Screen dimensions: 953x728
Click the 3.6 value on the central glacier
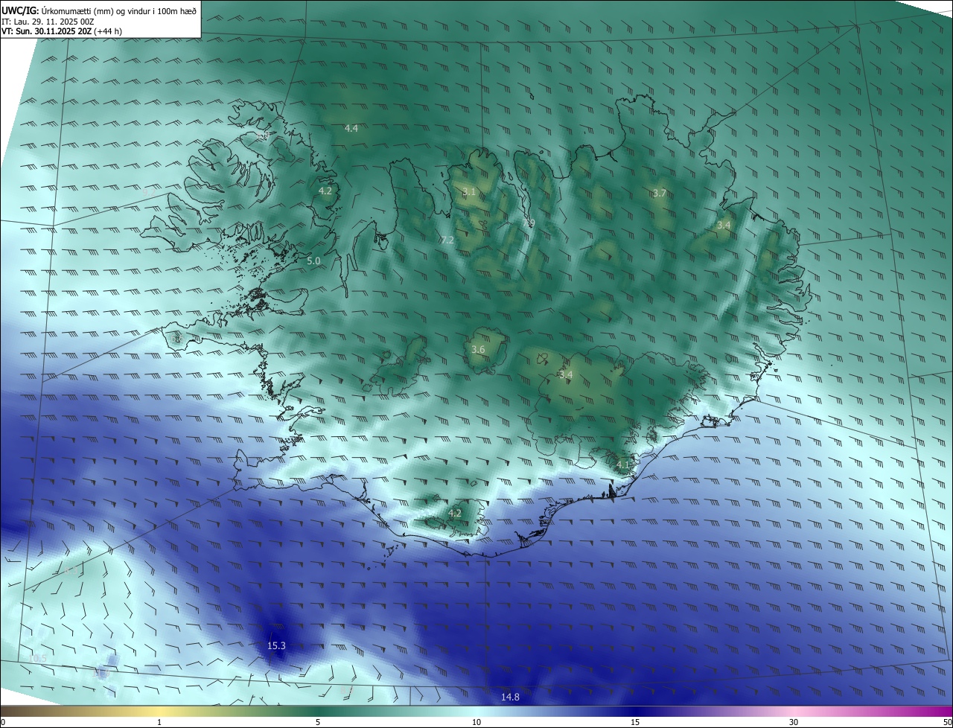tap(479, 349)
